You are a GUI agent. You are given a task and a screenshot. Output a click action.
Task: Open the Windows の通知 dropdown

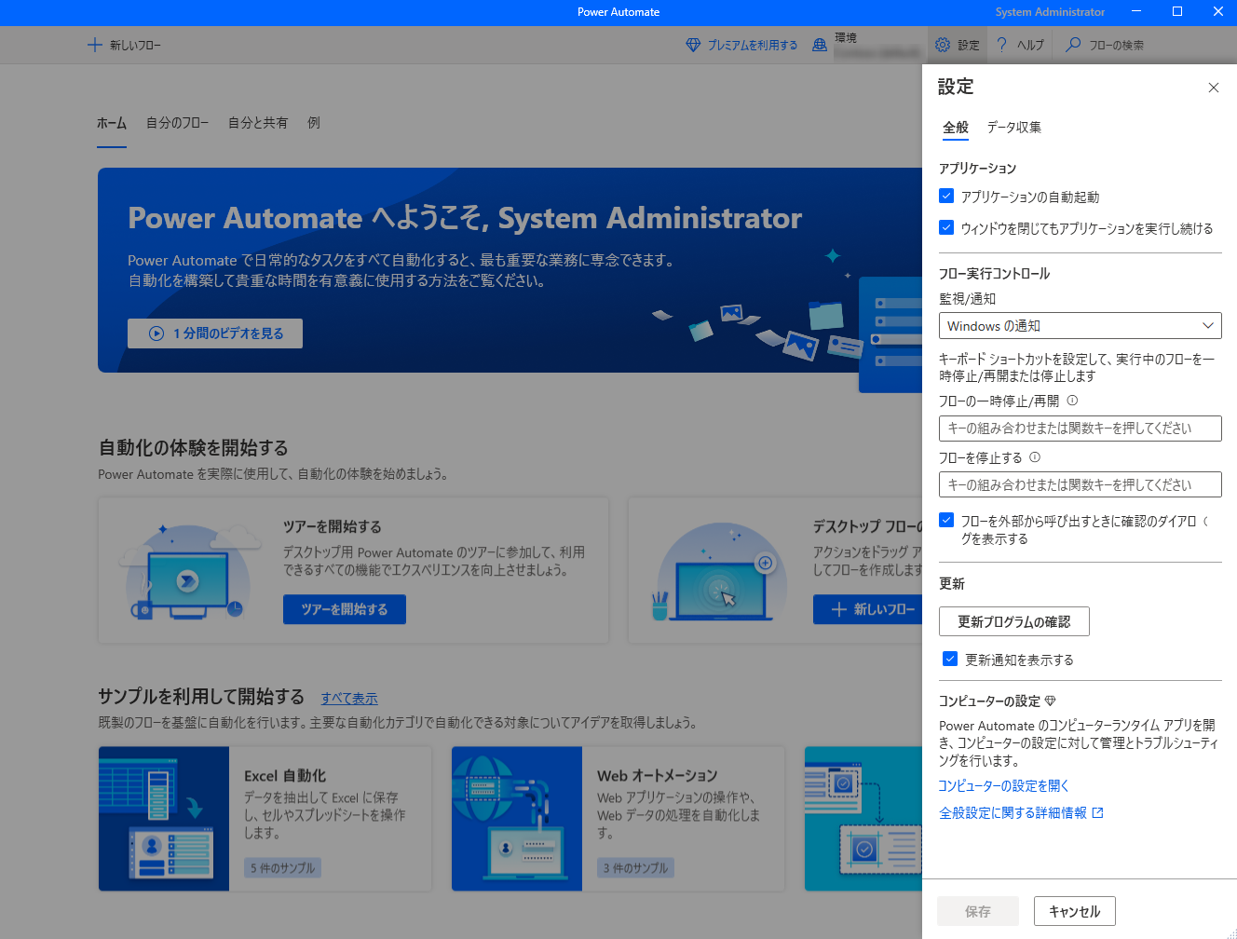[1080, 326]
